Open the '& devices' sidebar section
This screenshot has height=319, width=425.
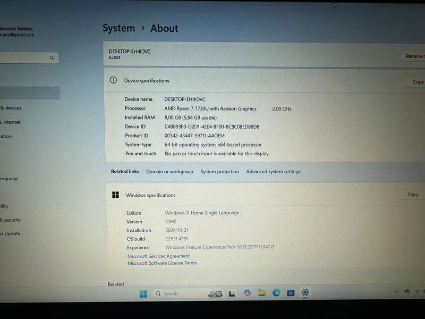tap(11, 108)
